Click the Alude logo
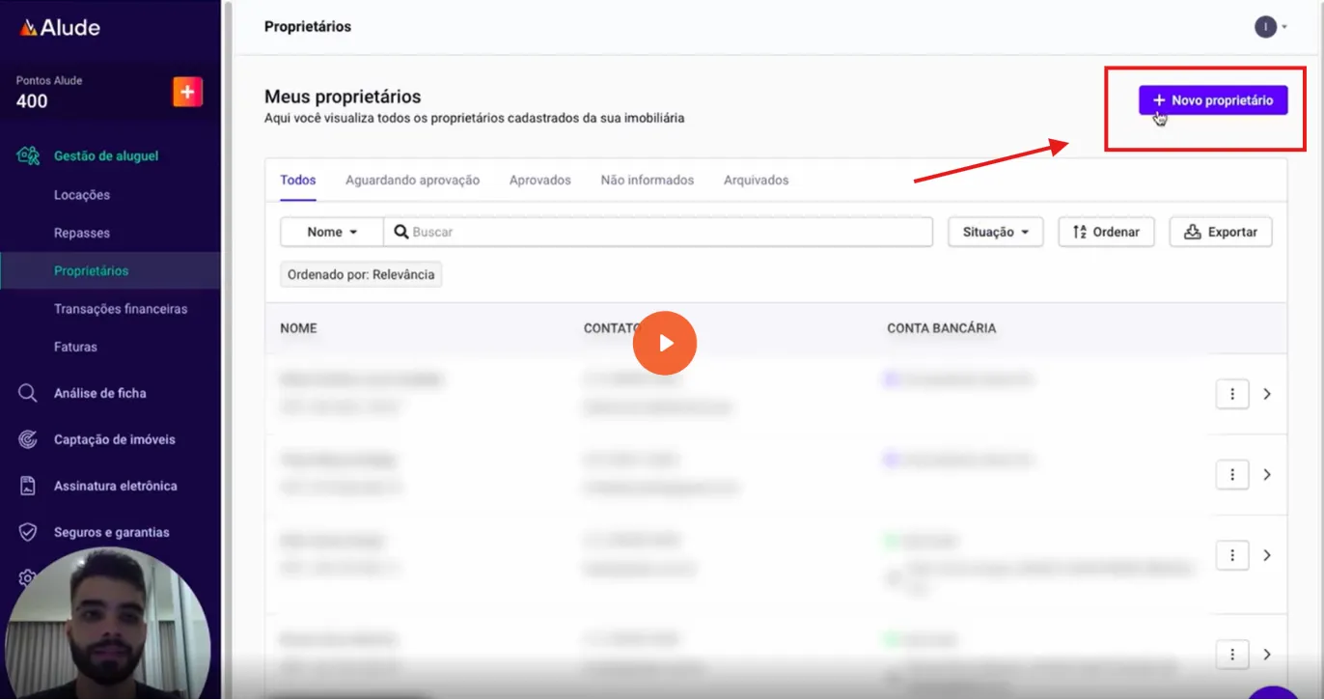This screenshot has width=1324, height=700. point(60,28)
